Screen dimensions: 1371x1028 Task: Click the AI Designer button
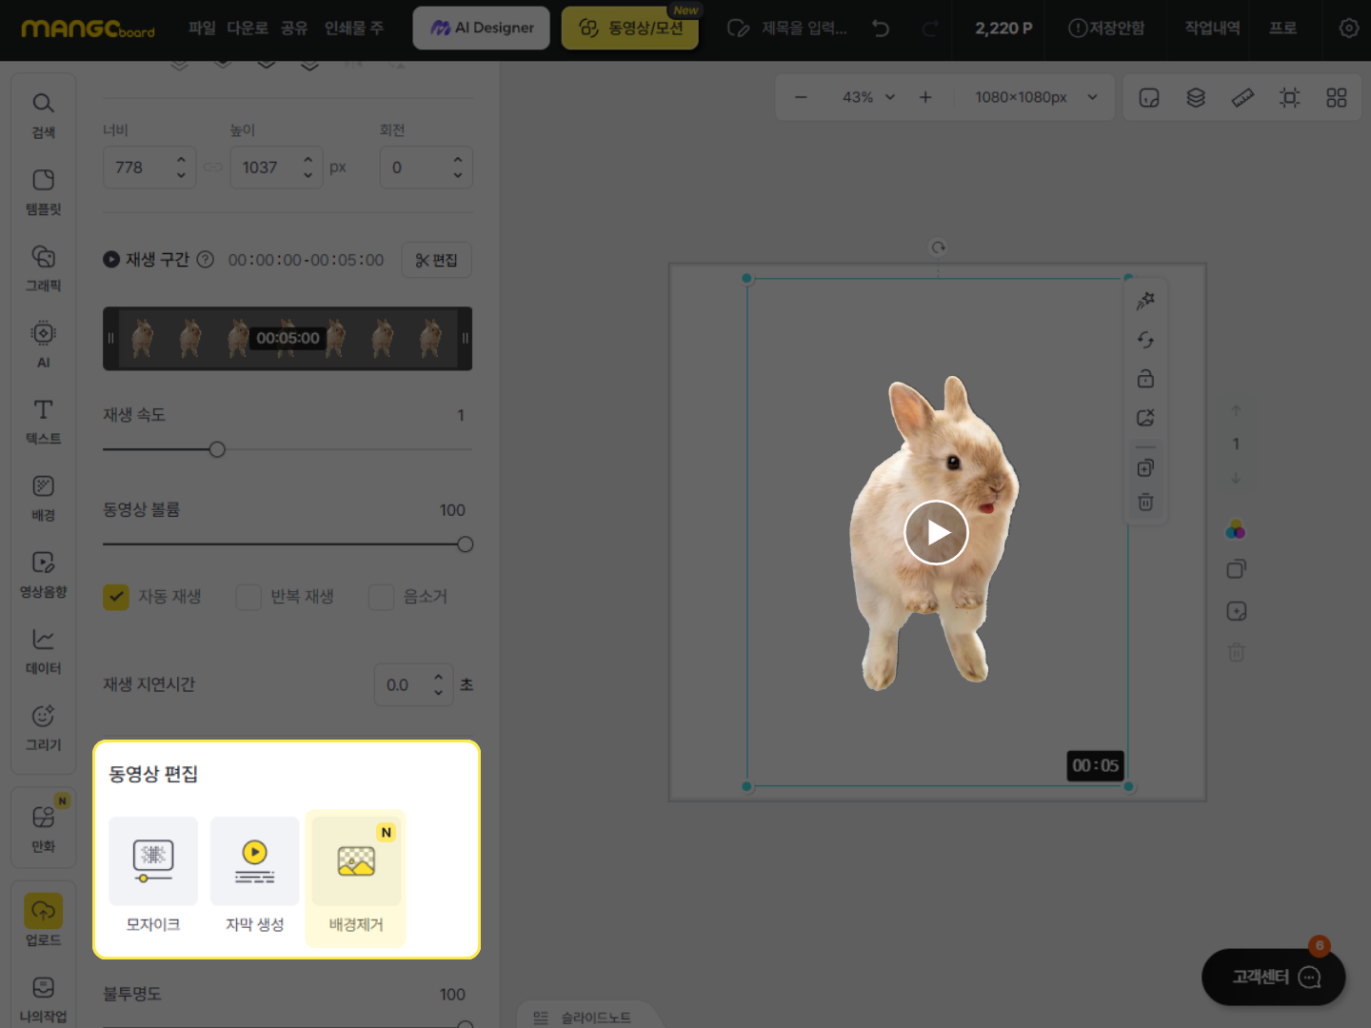482,29
